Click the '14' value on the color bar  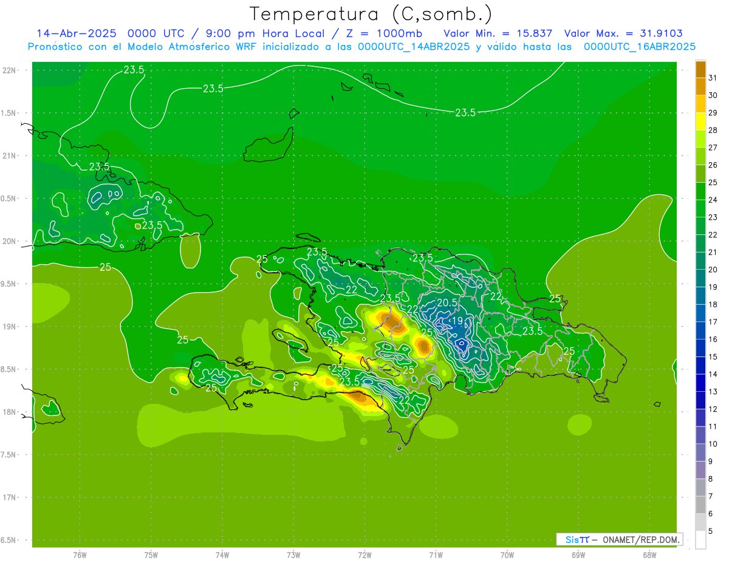[713, 375]
